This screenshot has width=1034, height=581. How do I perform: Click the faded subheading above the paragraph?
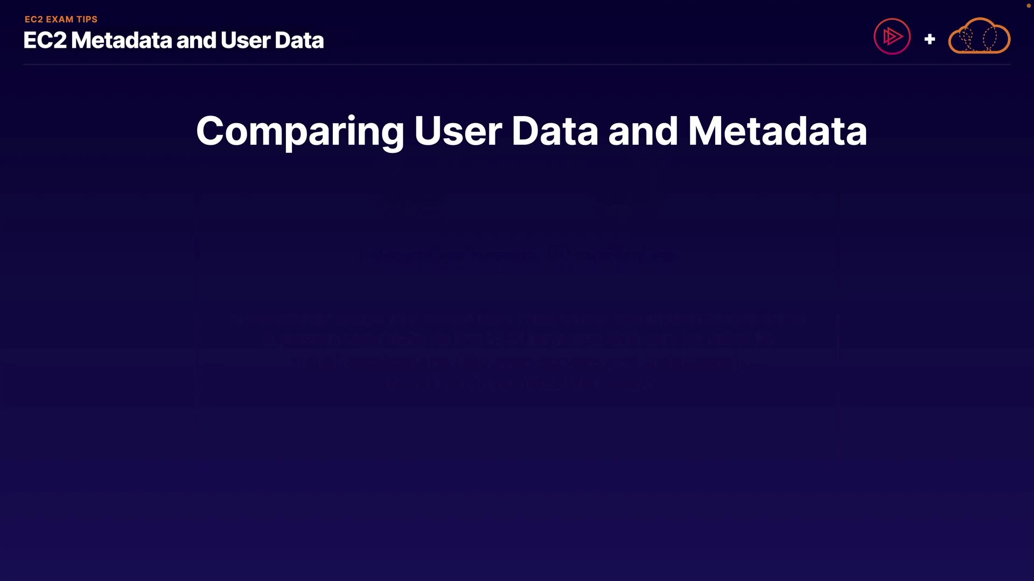point(517,255)
